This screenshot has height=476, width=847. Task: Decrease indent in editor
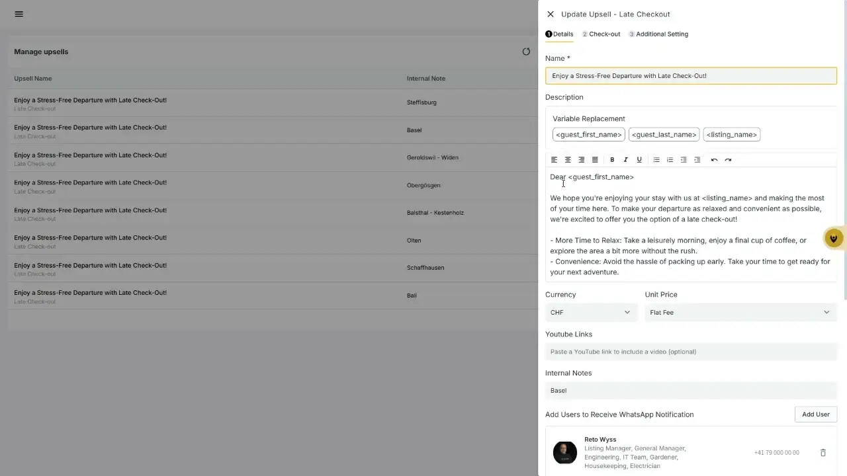coord(684,160)
